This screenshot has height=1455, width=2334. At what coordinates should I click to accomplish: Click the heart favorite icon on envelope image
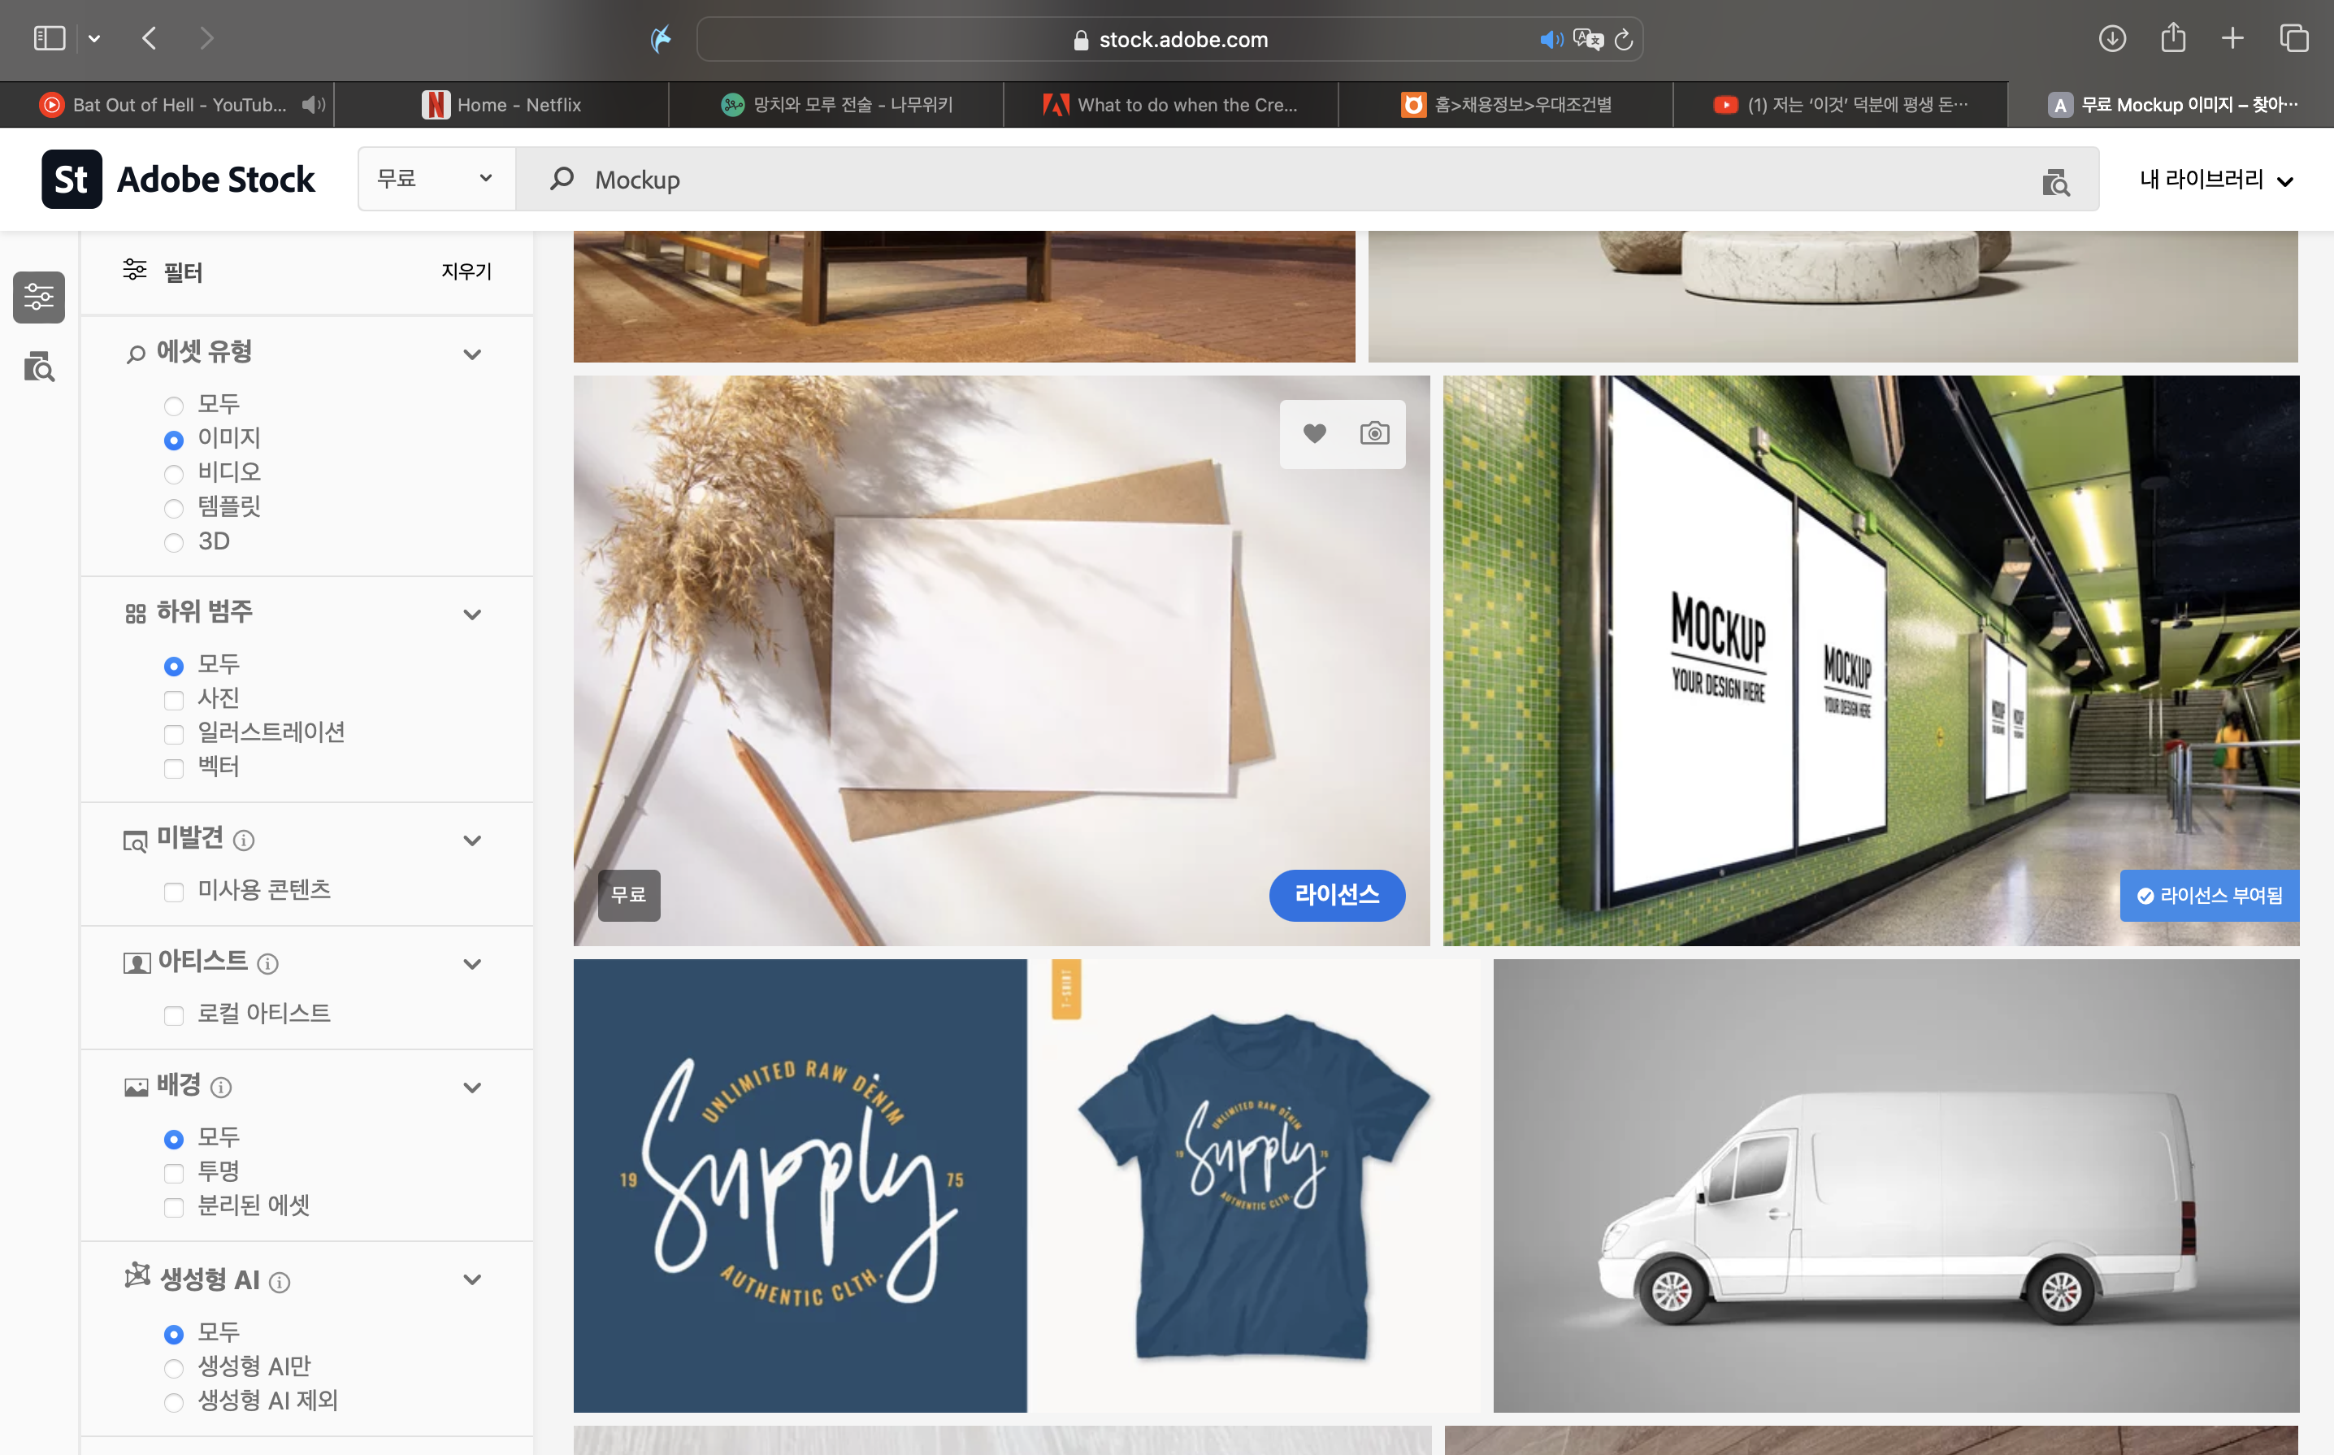click(x=1314, y=434)
